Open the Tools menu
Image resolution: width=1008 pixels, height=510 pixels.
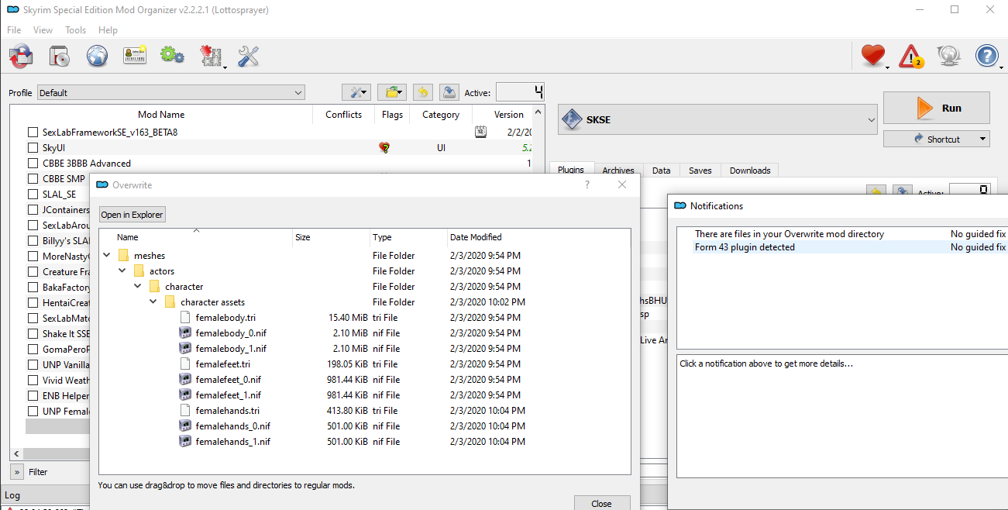click(x=76, y=30)
